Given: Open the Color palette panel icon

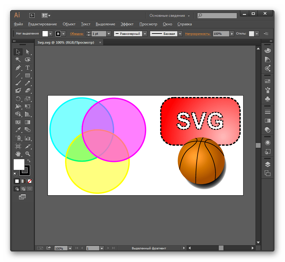Looking at the screenshot, I should point(268,51).
